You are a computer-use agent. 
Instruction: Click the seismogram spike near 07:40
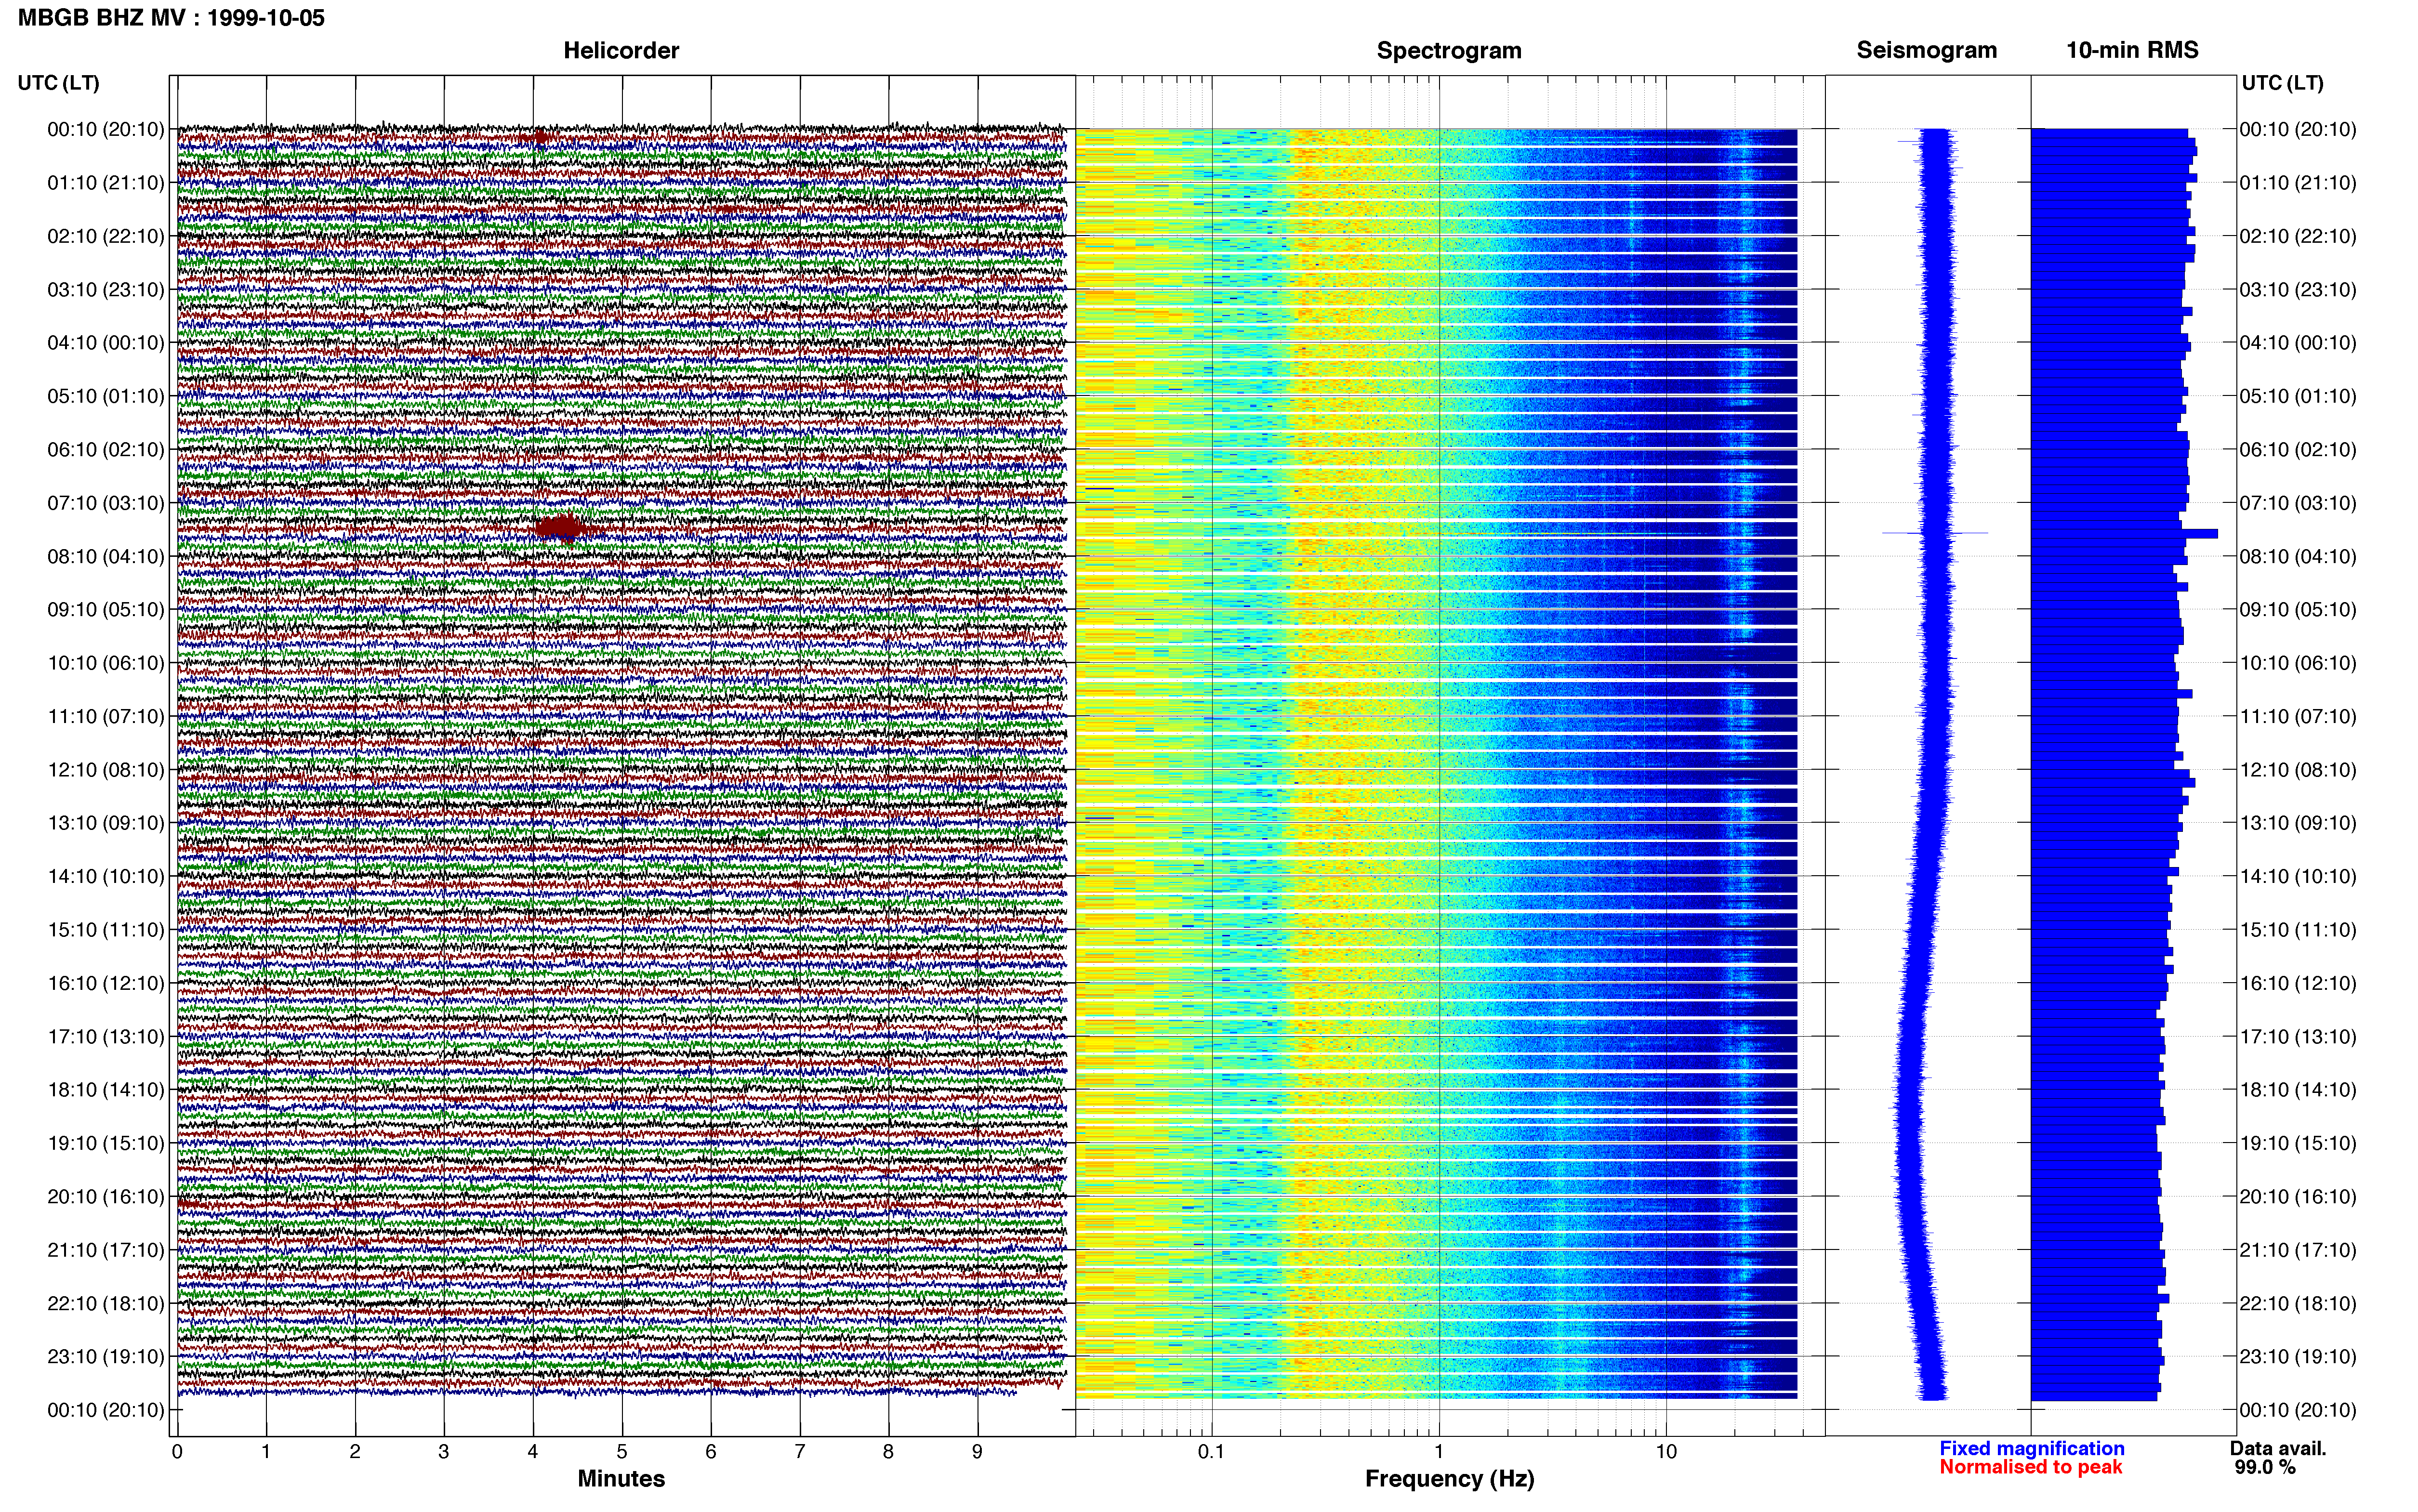pos(1935,533)
